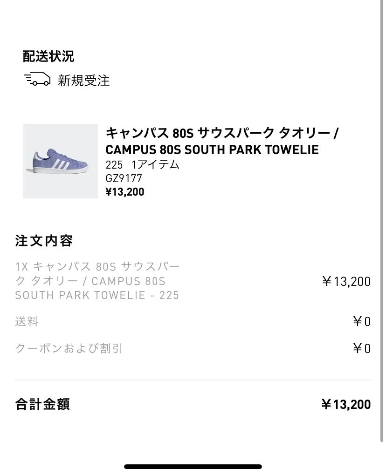The image size is (386, 476).
Task: Tap the 1アイテム quantity text
Action: pyautogui.click(x=155, y=165)
